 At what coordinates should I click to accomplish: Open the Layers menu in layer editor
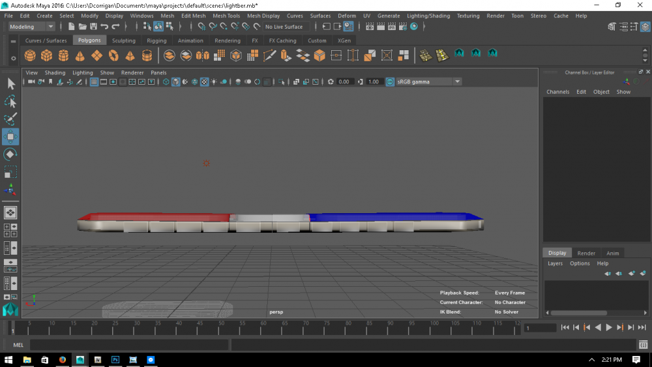click(x=555, y=263)
